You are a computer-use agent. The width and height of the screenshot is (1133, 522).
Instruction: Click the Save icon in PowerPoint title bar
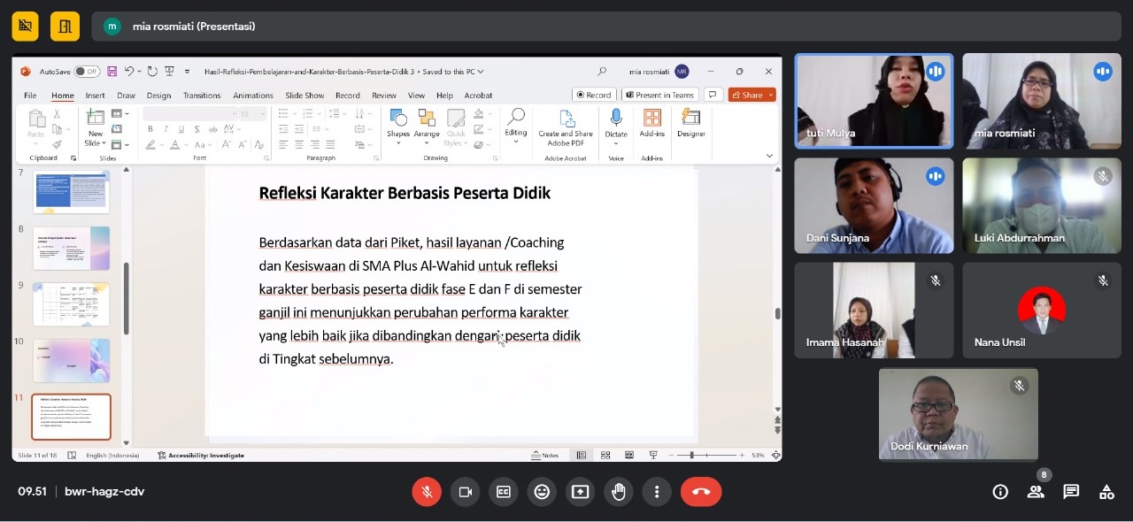[112, 72]
